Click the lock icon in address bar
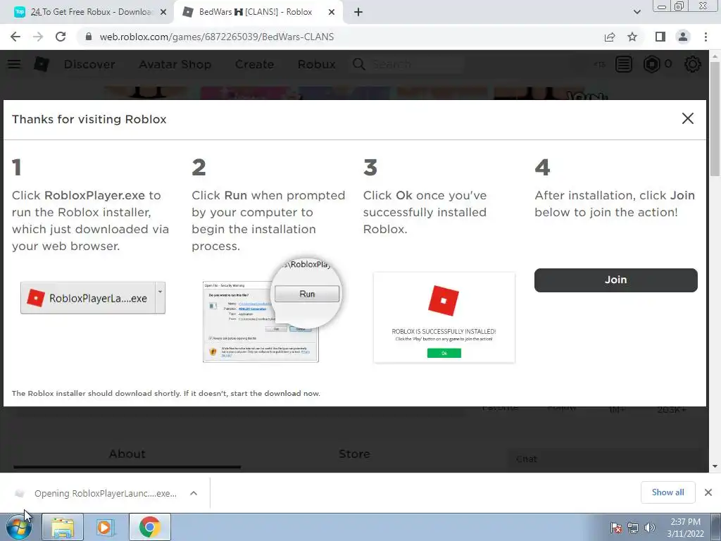The height and width of the screenshot is (541, 721). 89,37
